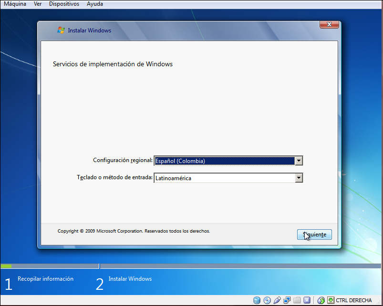Click the mouse integration globe icon

[x=321, y=300]
